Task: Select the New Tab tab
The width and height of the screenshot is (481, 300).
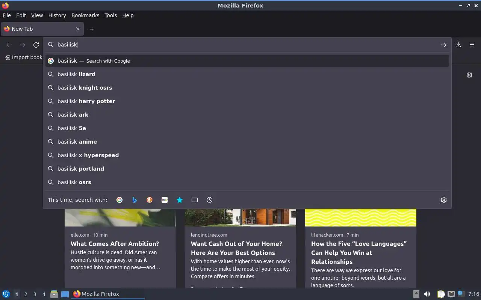Action: coord(42,29)
